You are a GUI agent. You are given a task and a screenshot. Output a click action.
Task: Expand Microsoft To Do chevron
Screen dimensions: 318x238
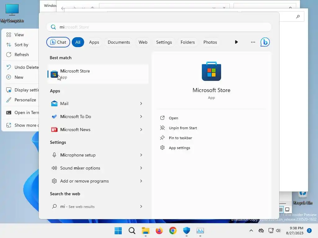coord(141,117)
